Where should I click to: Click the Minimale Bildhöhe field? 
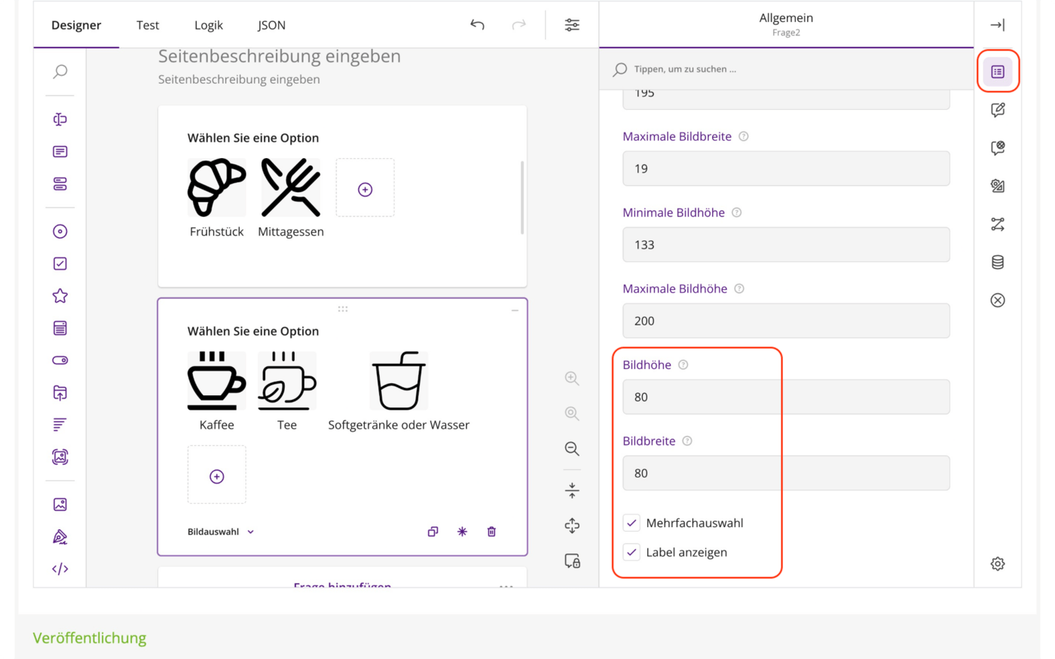(786, 245)
